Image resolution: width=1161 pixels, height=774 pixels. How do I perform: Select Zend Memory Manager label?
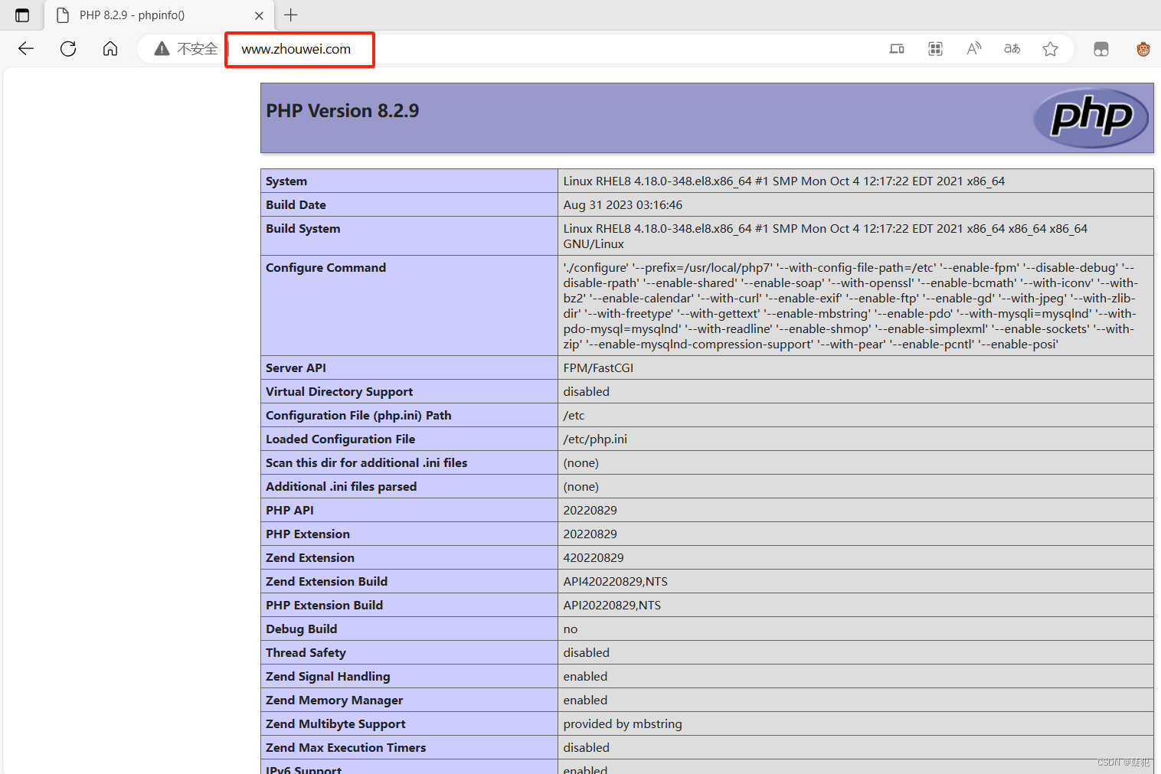pyautogui.click(x=334, y=701)
